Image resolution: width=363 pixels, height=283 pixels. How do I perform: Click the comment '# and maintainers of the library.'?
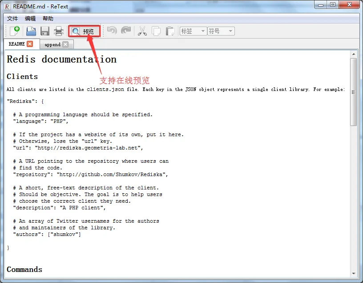click(64, 228)
